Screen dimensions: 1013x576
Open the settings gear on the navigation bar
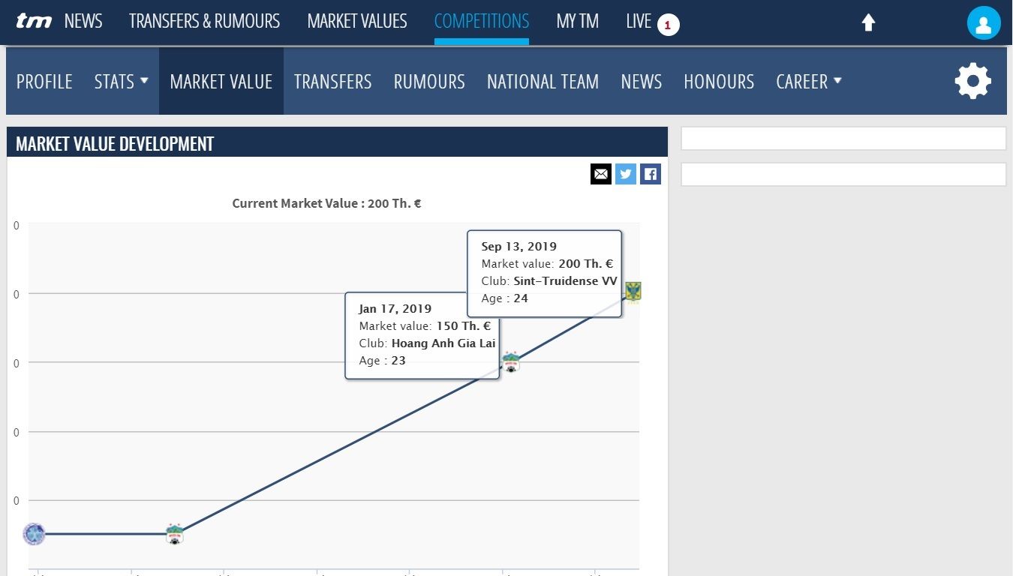[972, 81]
